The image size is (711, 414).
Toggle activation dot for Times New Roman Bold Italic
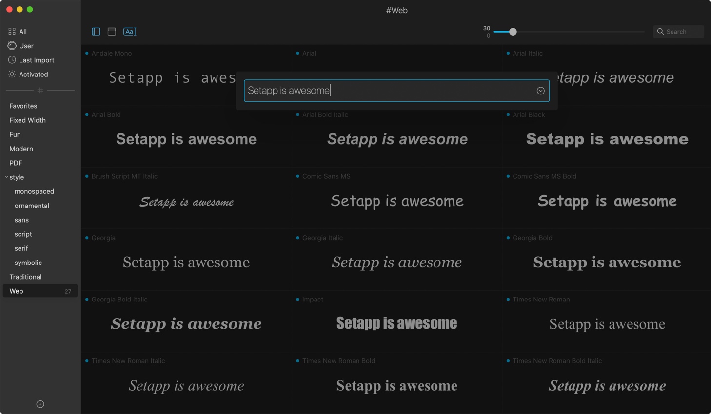pyautogui.click(x=508, y=361)
